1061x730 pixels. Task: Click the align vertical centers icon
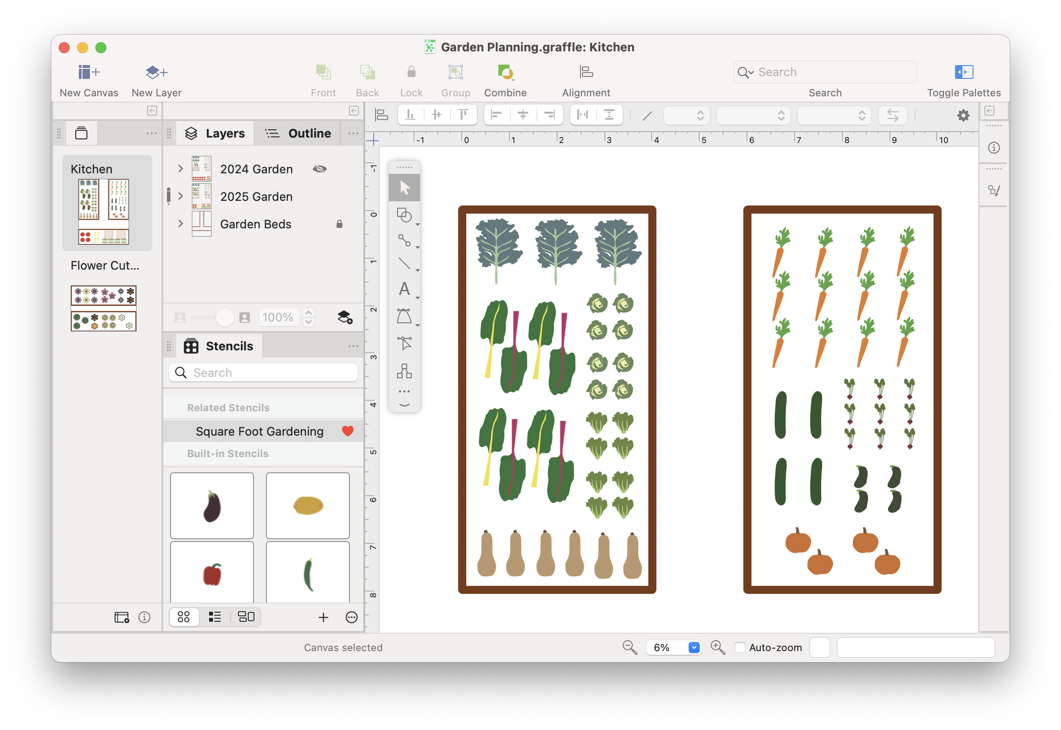437,115
